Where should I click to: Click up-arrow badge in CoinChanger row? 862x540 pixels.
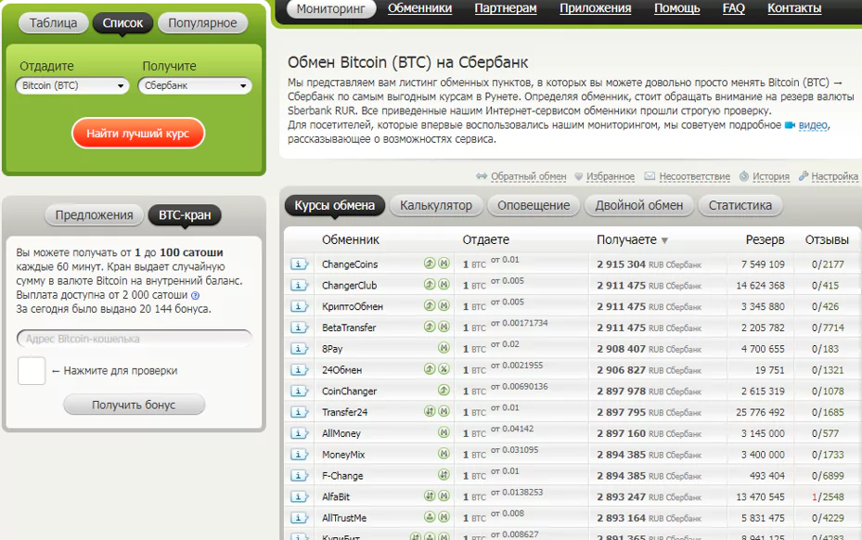coord(444,390)
